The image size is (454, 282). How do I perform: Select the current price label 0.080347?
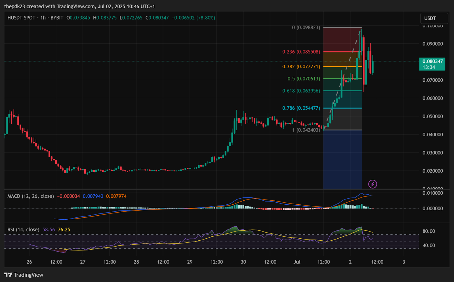click(432, 64)
